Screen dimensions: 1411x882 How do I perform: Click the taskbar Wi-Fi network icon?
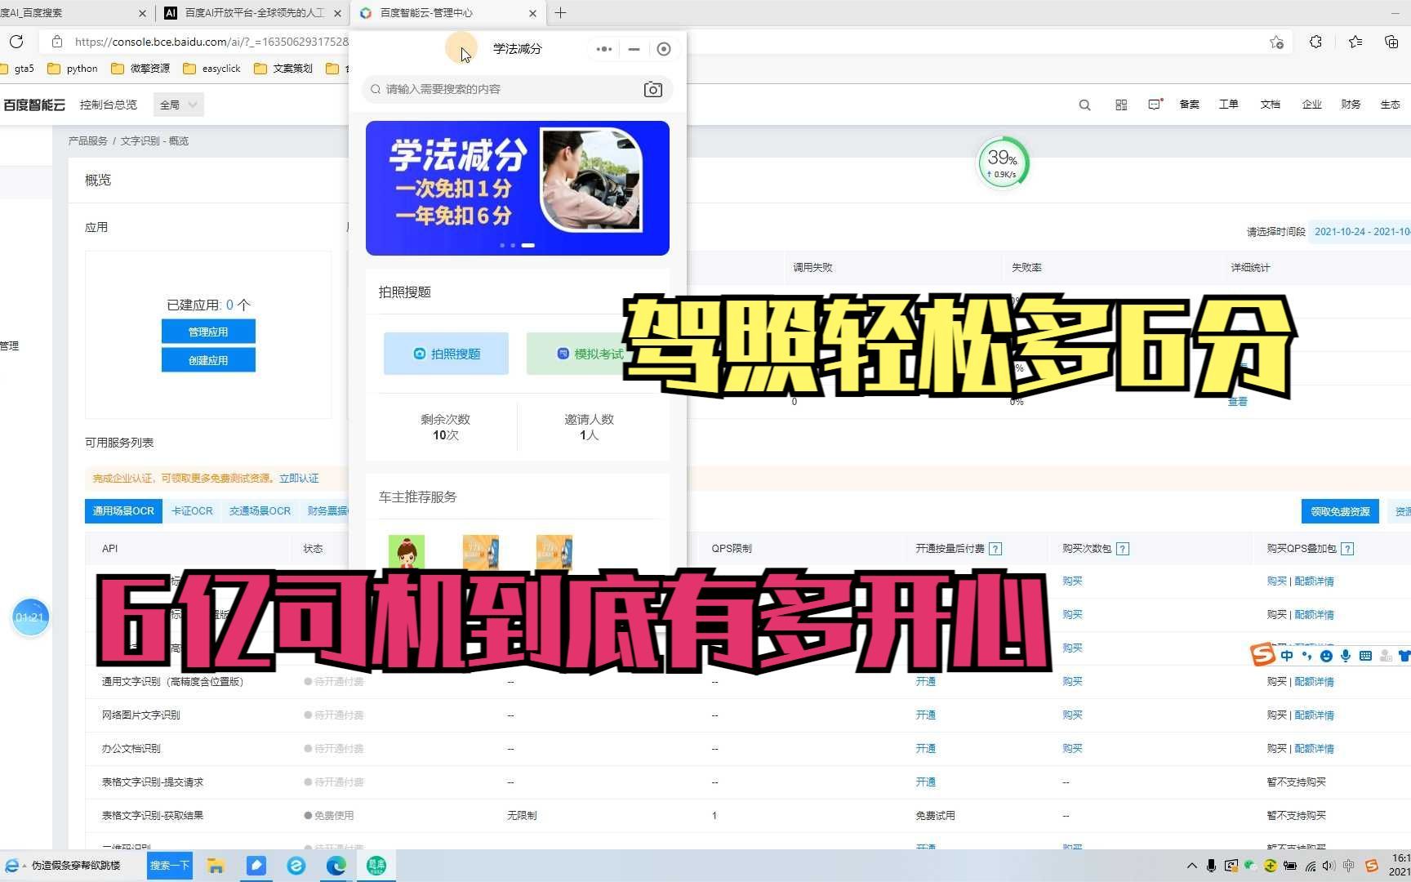coord(1310,866)
